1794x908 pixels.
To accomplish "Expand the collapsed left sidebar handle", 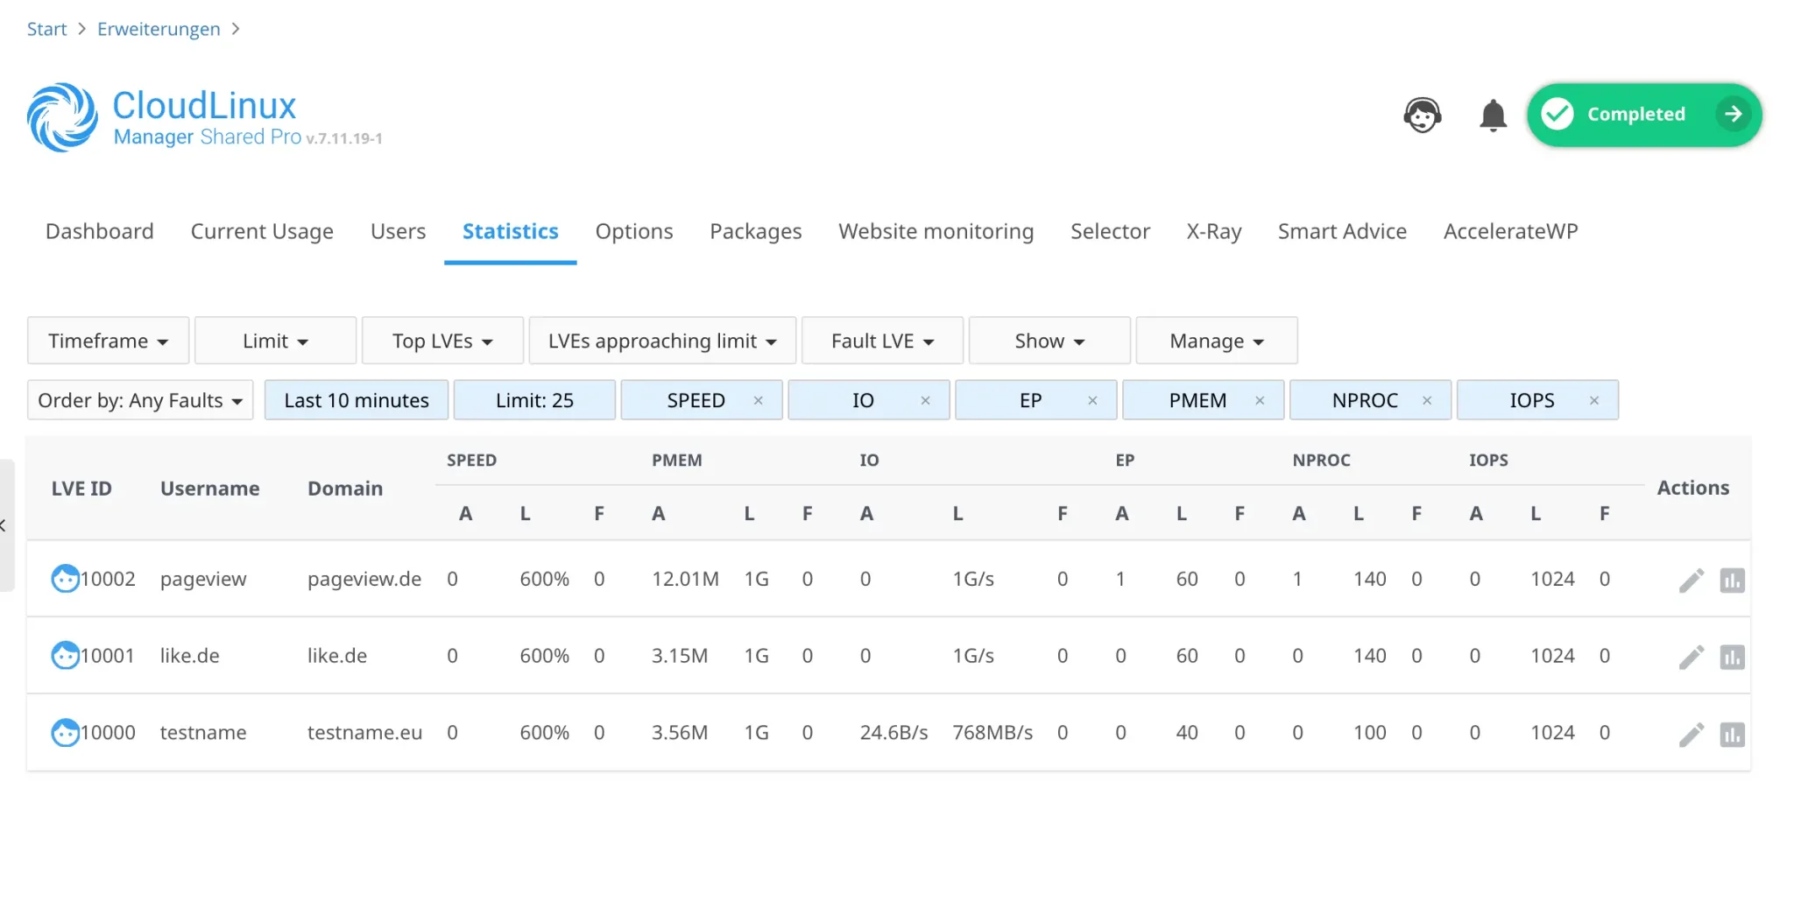I will pos(5,525).
